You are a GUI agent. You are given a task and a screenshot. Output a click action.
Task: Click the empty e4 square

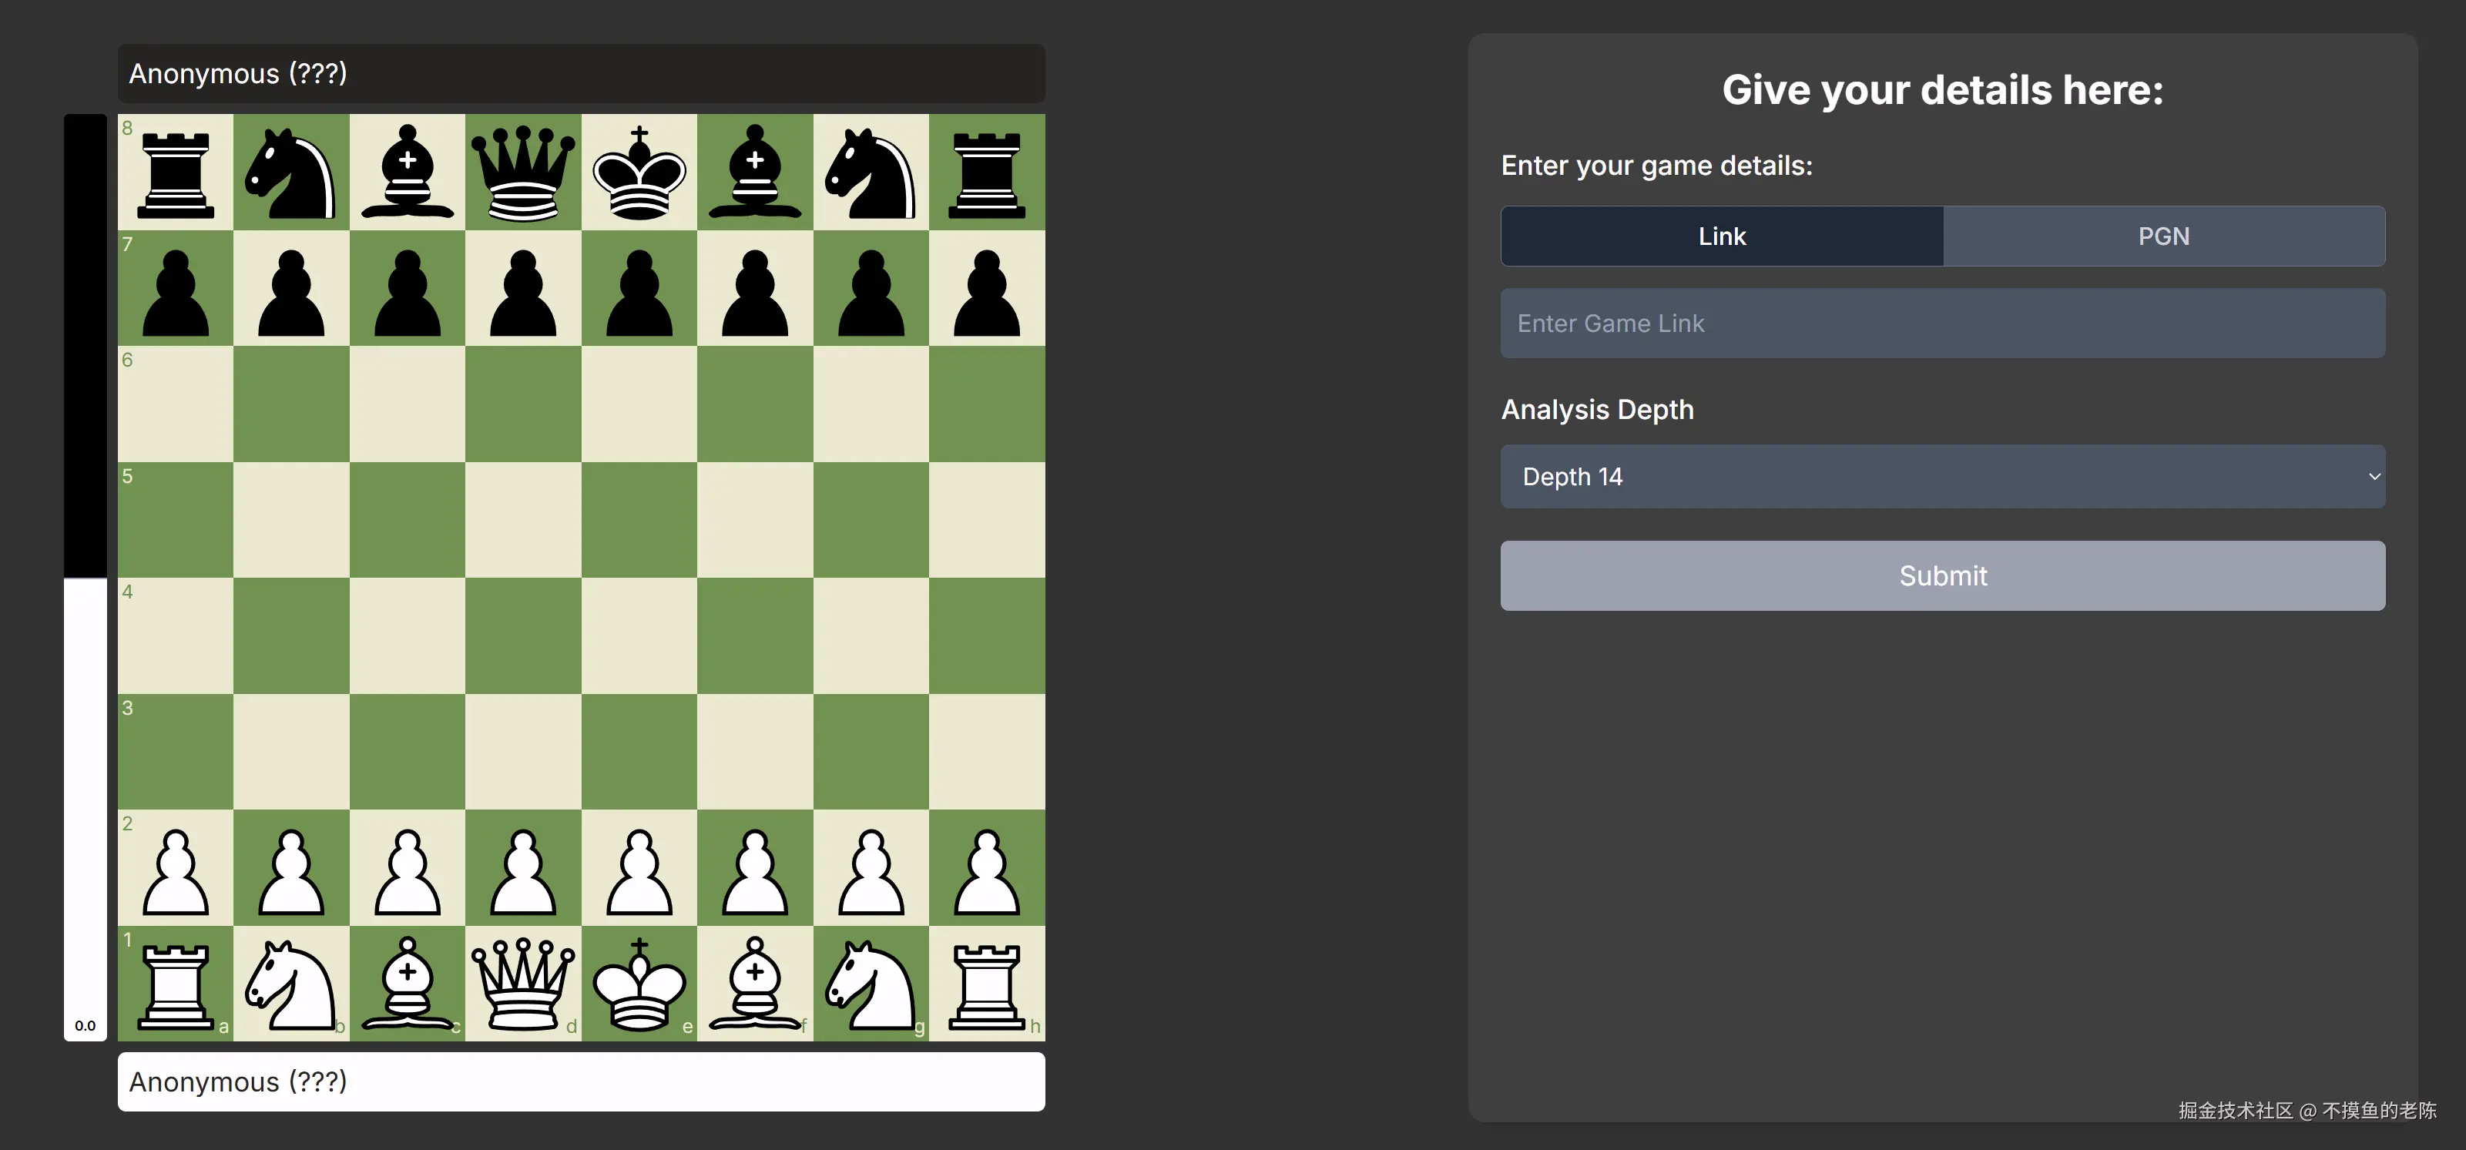coord(639,635)
